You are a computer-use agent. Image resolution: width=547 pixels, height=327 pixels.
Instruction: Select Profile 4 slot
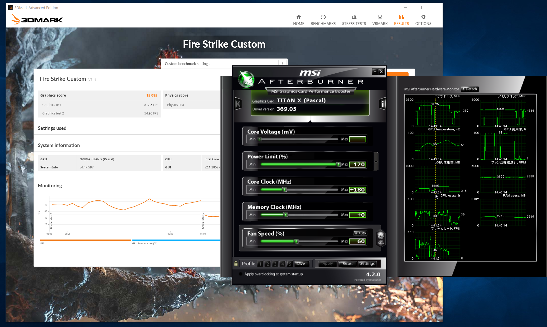282,264
